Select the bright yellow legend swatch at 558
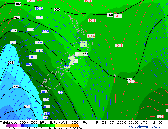Image resolution: width=168 pixels, height=129 pixels. point(56,126)
